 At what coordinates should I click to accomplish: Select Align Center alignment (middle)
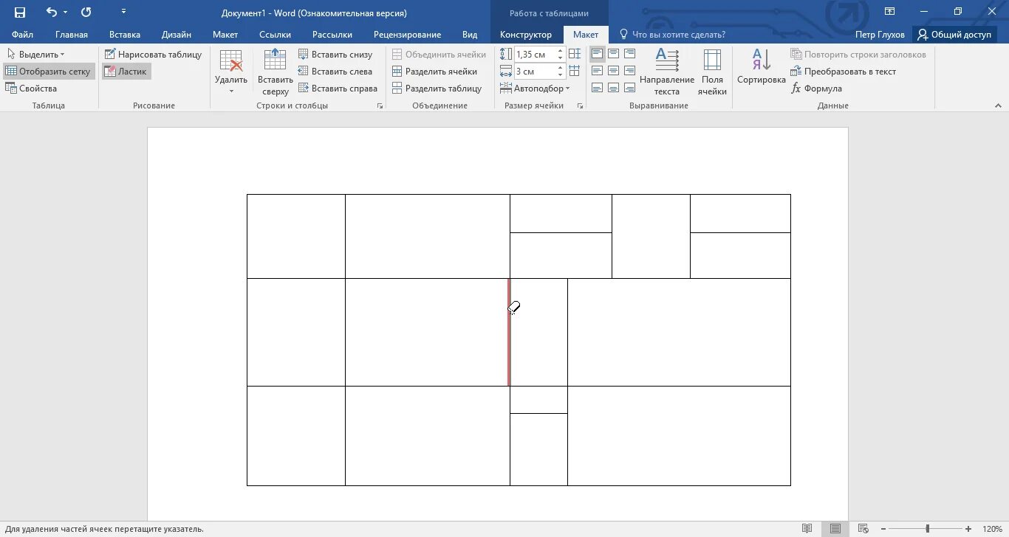tap(613, 71)
